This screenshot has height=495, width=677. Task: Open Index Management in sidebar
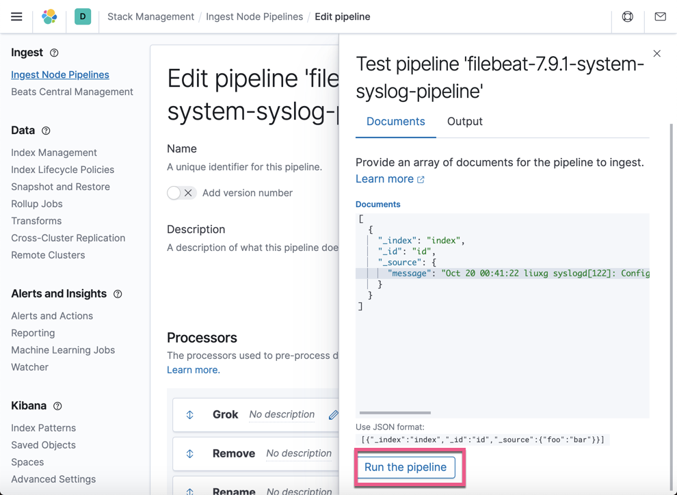coord(54,152)
